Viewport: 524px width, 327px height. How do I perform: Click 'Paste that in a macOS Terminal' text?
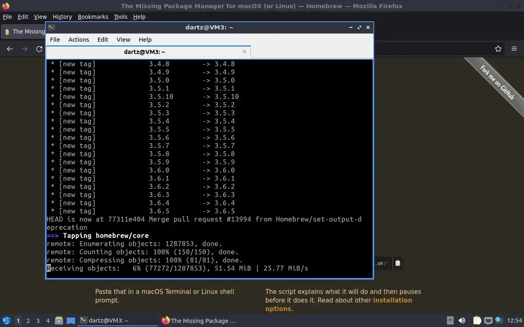[165, 296]
